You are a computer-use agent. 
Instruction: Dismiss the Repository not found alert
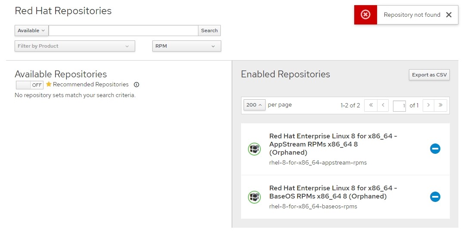(449, 15)
